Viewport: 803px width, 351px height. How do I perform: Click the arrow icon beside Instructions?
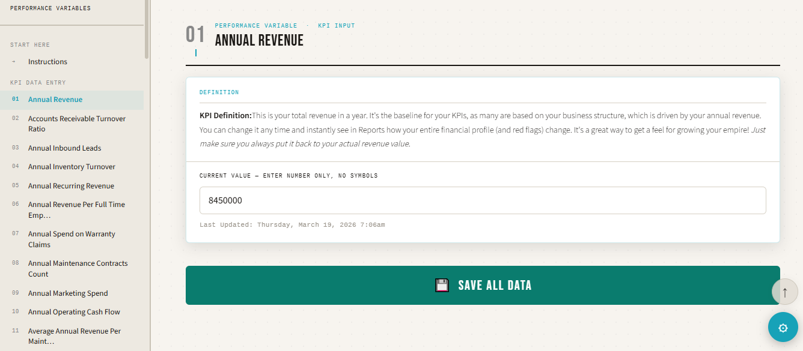click(14, 62)
